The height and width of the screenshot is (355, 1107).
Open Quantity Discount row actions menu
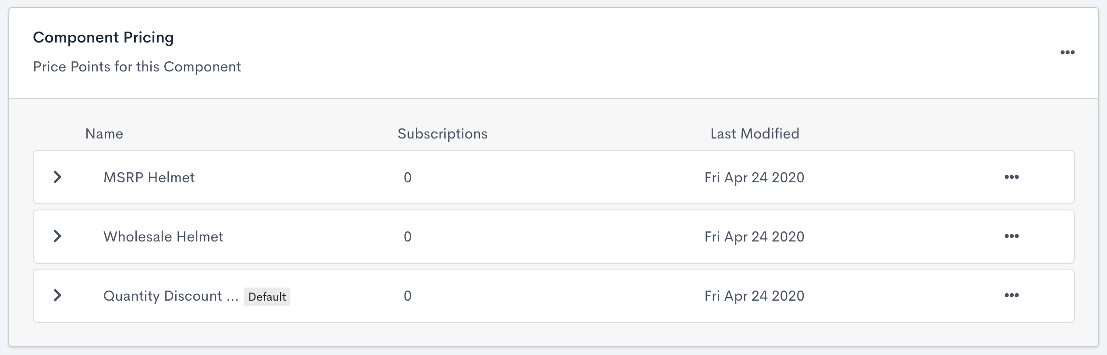[1011, 295]
